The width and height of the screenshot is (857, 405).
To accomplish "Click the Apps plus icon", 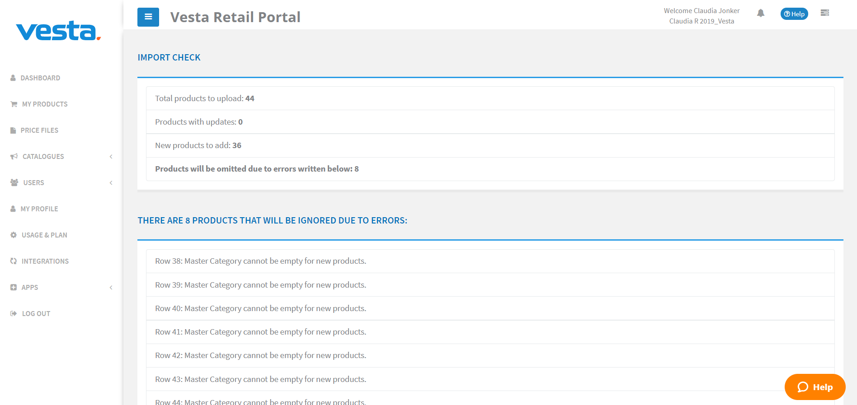I will 14,288.
